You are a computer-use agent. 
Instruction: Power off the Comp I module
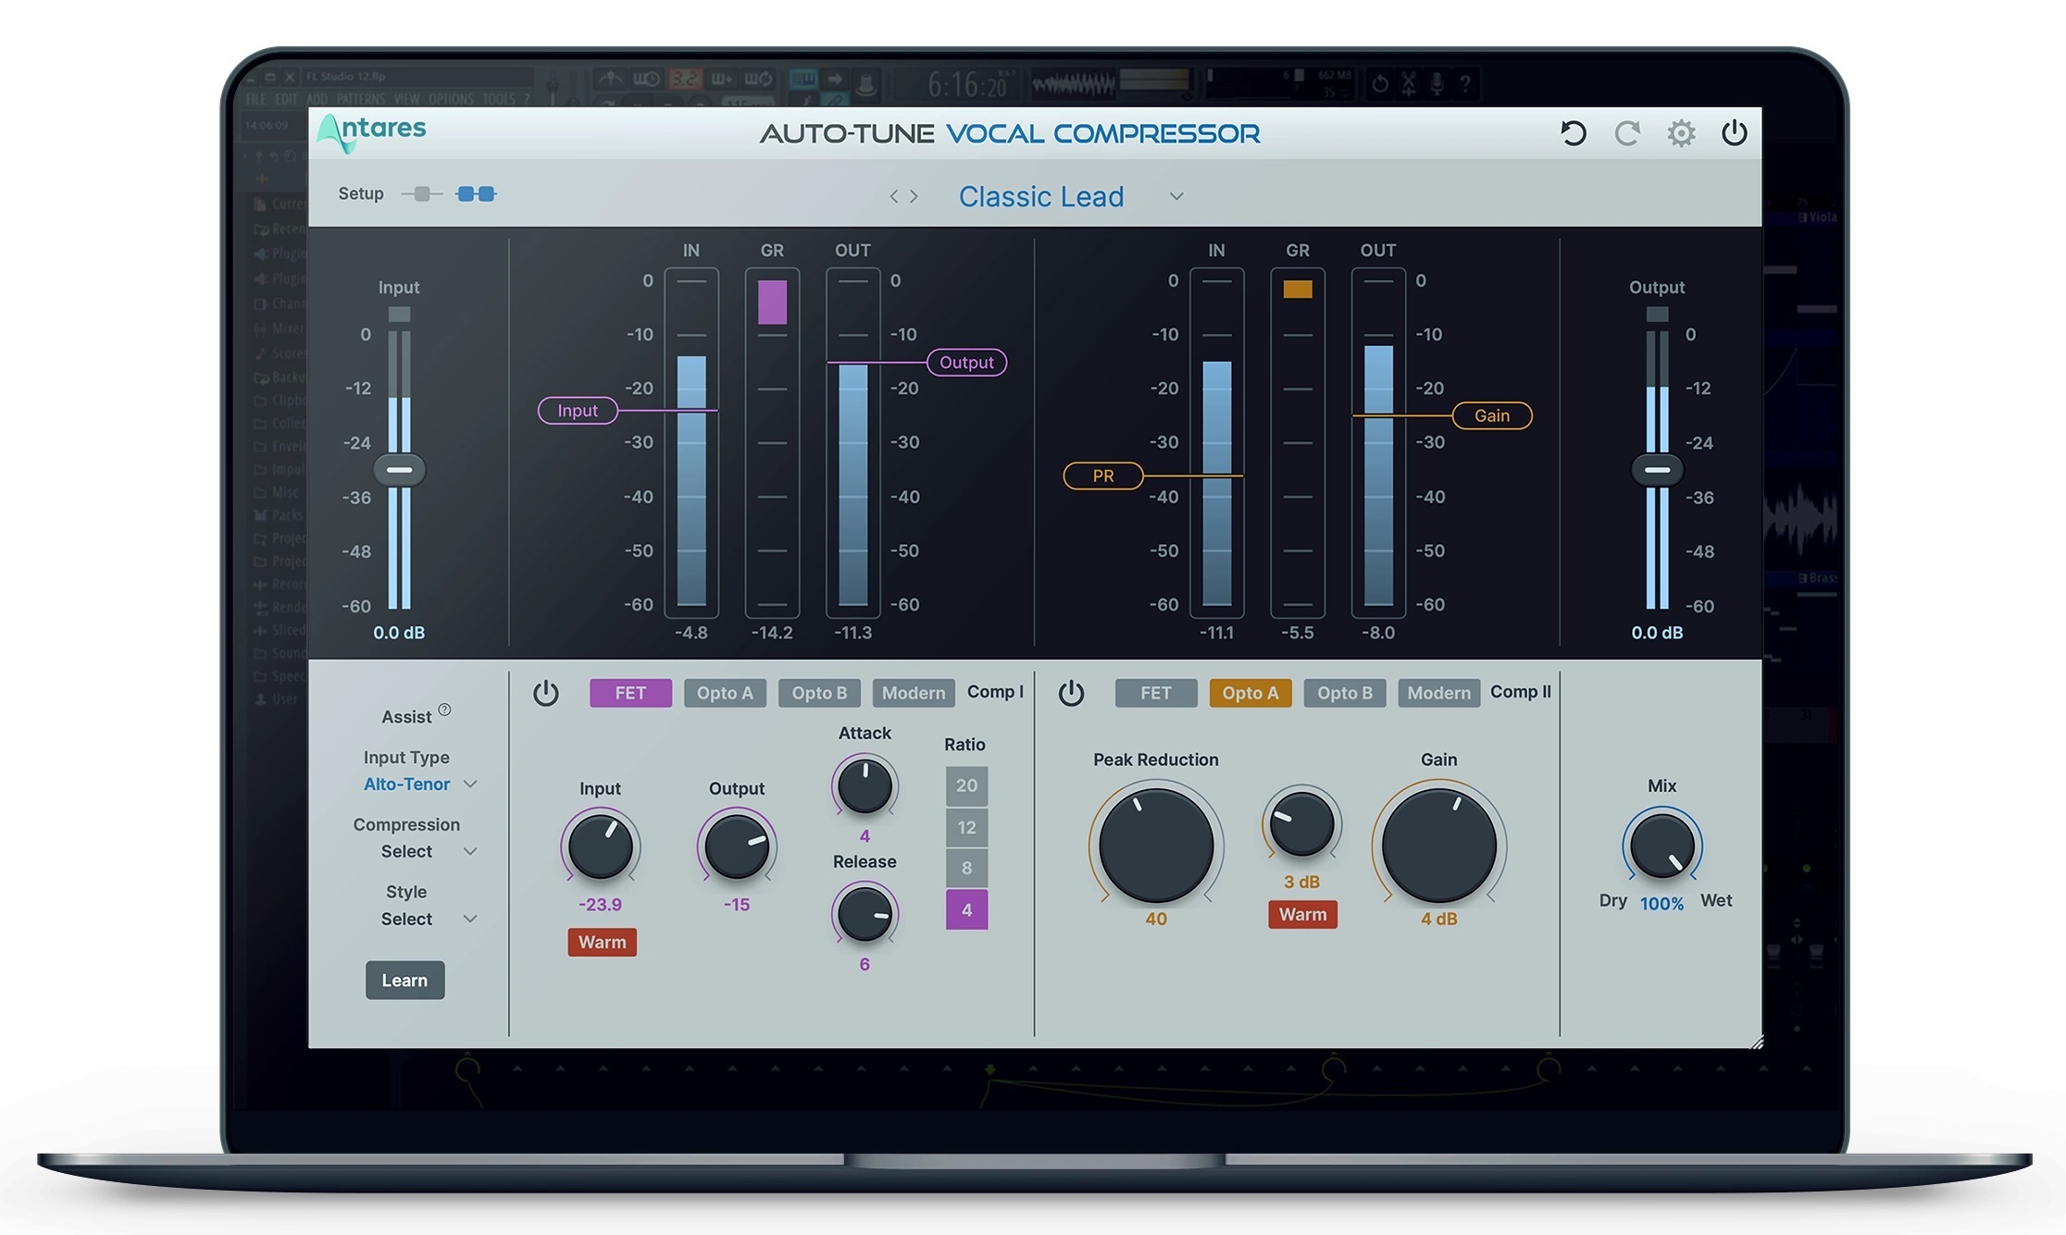pyautogui.click(x=546, y=692)
